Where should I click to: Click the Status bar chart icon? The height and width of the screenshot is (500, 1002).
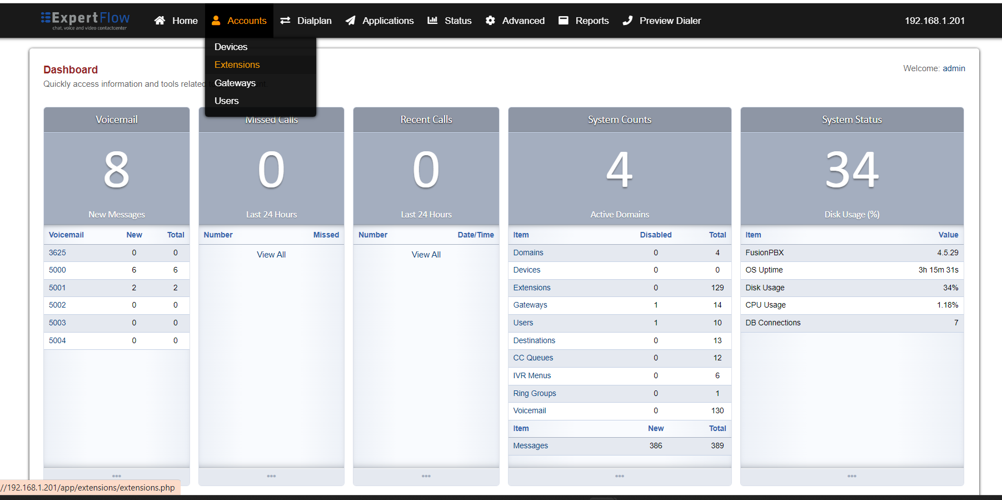[432, 21]
